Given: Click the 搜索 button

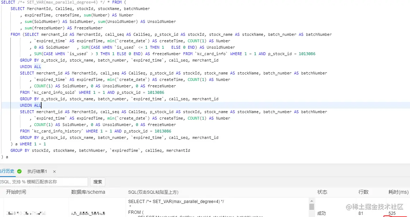Looking at the screenshot, I should pyautogui.click(x=98, y=182).
